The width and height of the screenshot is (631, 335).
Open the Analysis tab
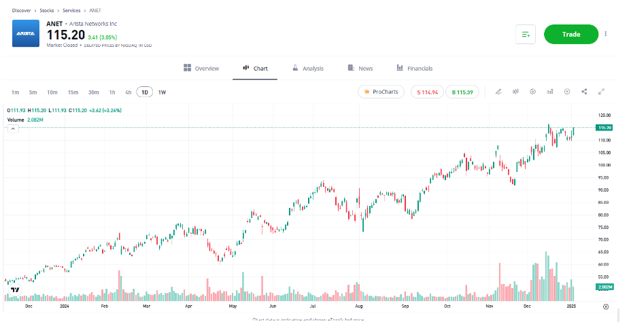(308, 68)
